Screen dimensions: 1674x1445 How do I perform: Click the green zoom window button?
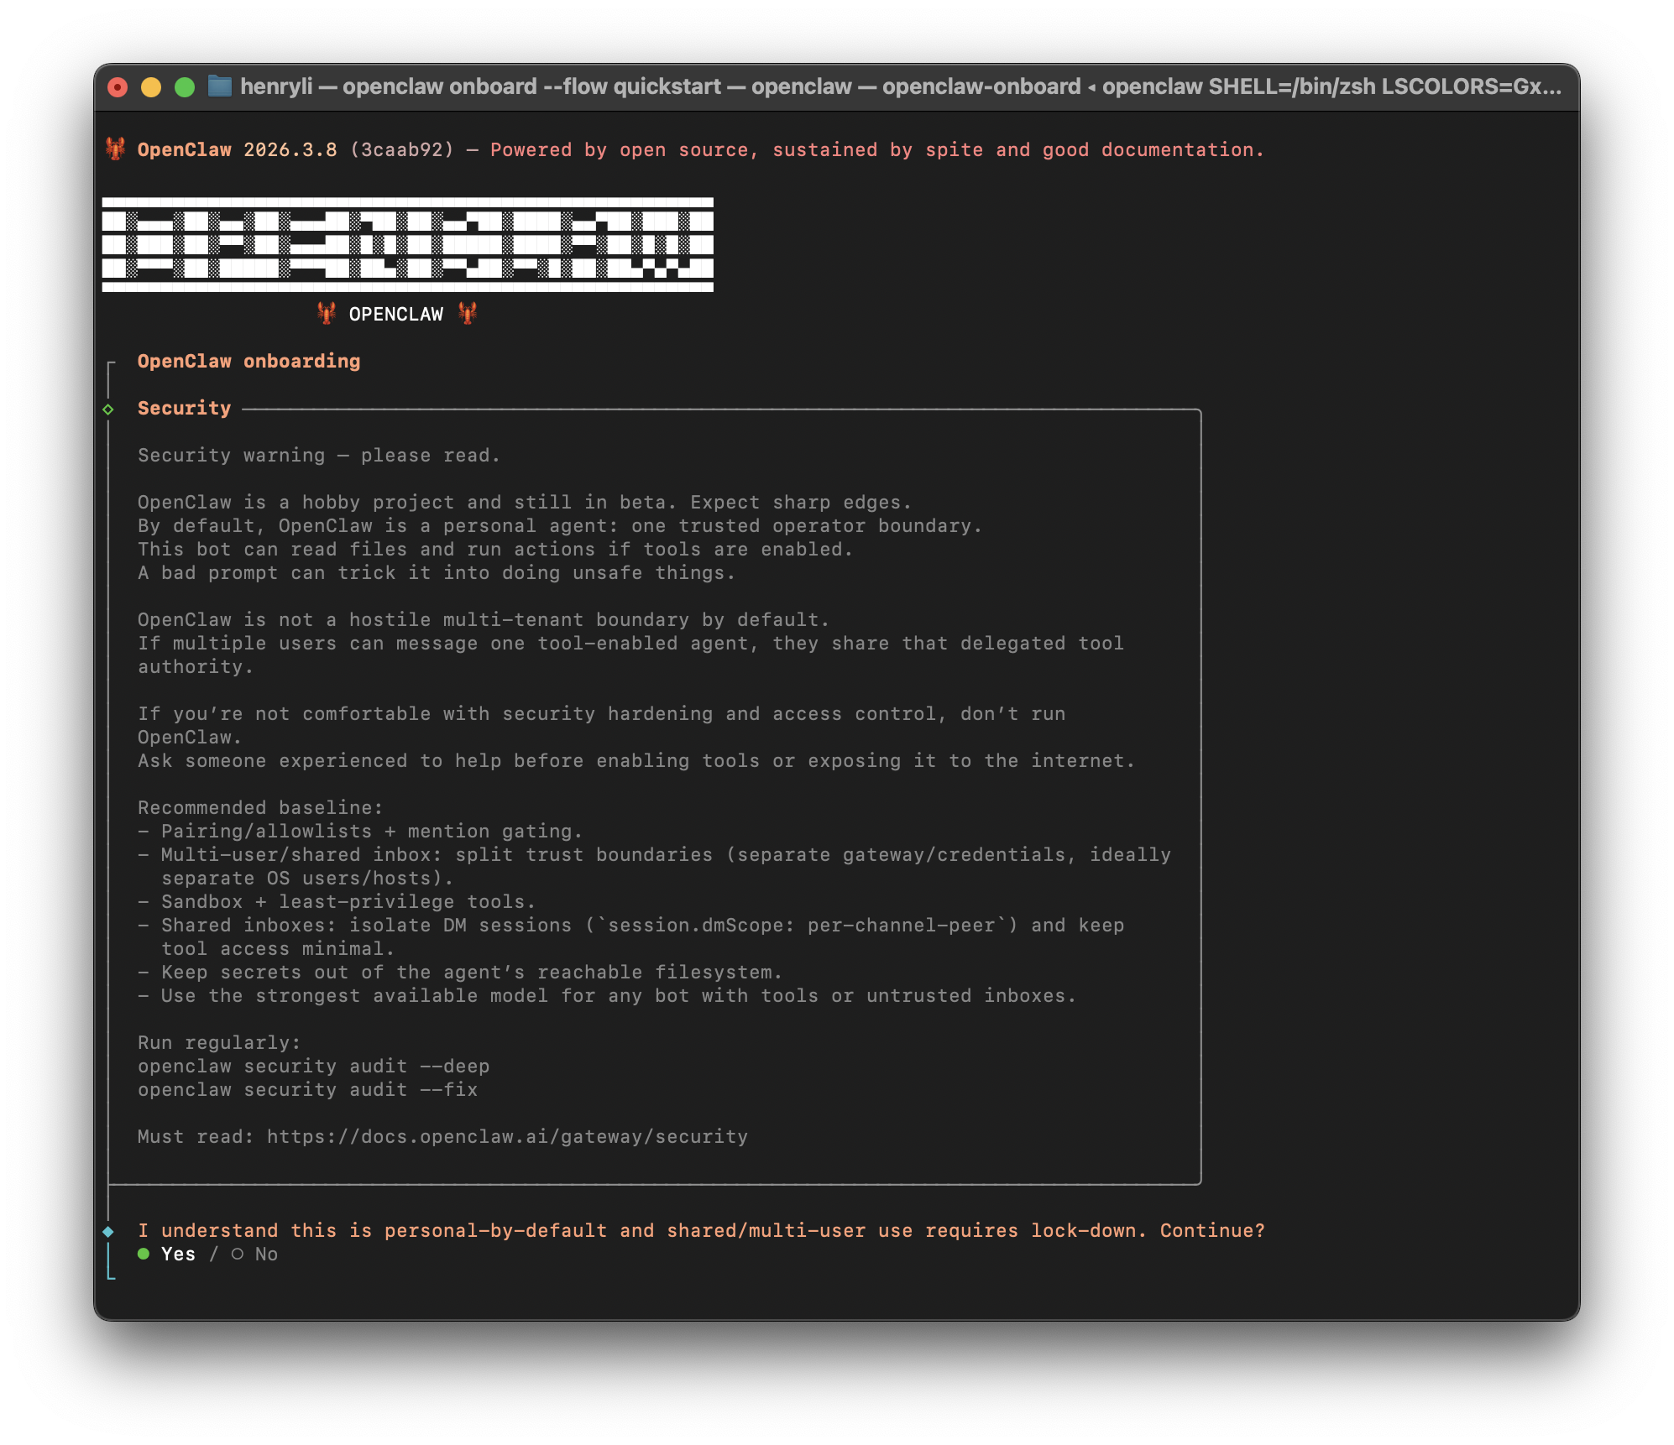pyautogui.click(x=185, y=87)
